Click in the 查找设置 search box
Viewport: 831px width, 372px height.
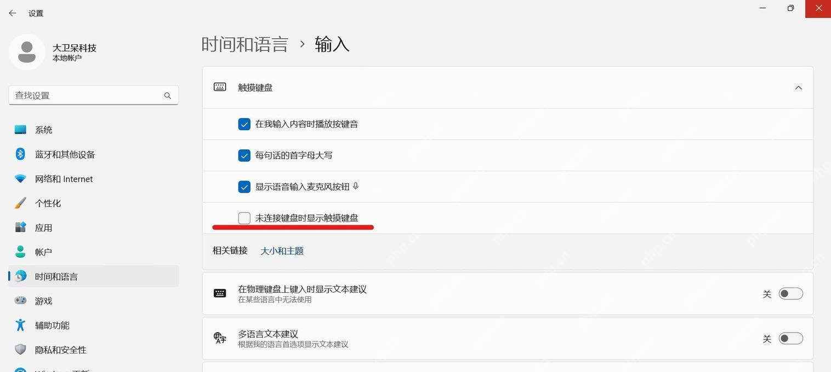(94, 95)
